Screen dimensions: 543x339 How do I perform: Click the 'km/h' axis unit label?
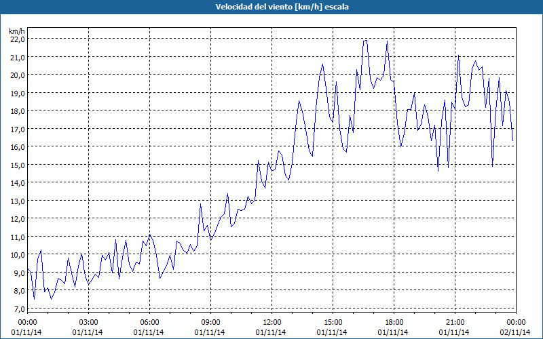(x=17, y=32)
